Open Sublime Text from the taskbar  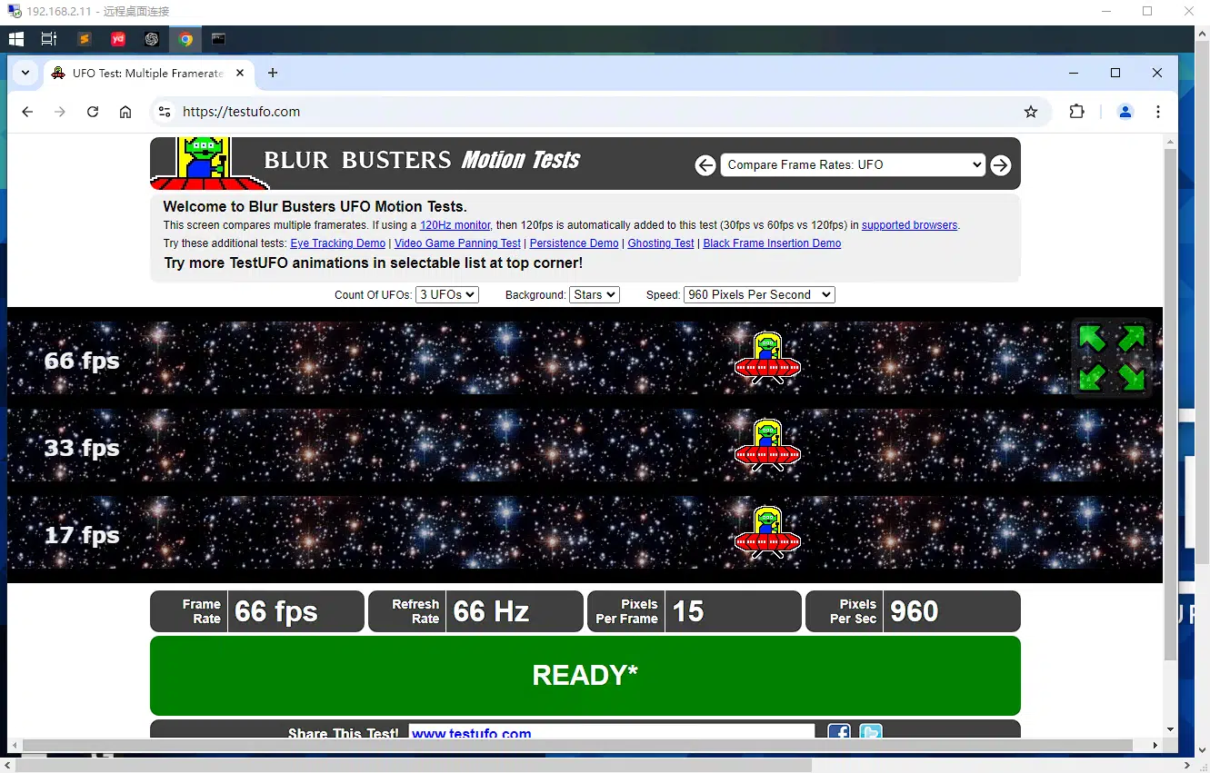[x=84, y=39]
